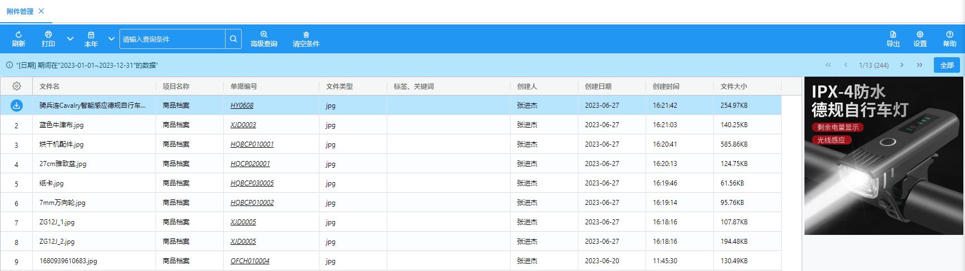Click 清空条件 to clear filters
The width and height of the screenshot is (965, 271).
pyautogui.click(x=306, y=39)
